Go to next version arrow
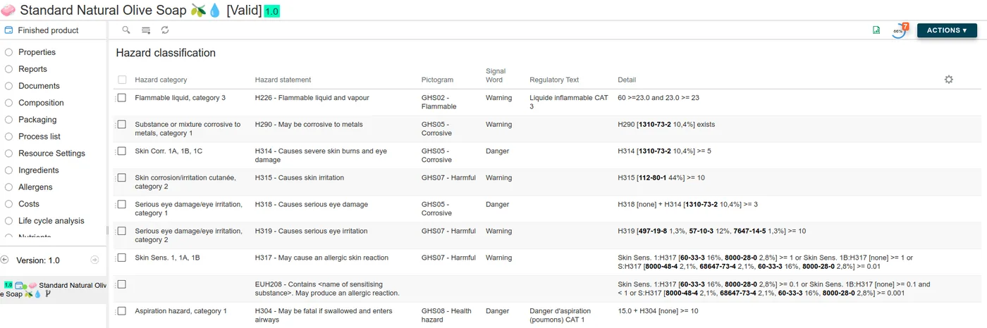Image resolution: width=987 pixels, height=328 pixels. point(95,260)
